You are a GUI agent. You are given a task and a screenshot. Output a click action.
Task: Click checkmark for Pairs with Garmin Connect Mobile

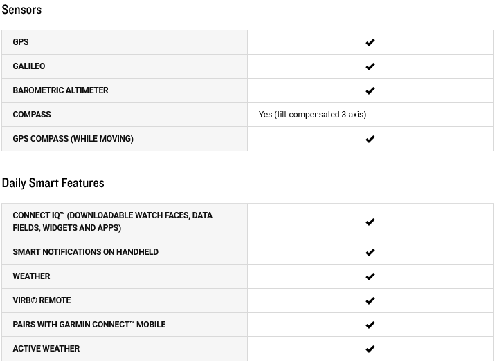click(x=370, y=325)
